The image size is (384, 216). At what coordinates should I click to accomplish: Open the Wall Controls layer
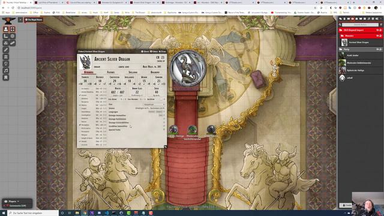click(6, 57)
